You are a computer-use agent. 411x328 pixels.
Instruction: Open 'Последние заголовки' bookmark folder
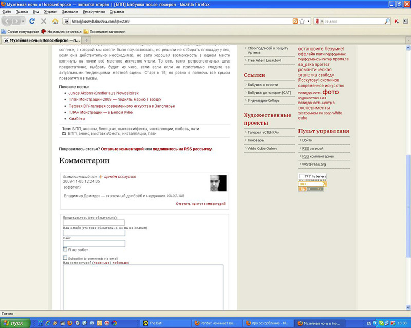pyautogui.click(x=104, y=32)
